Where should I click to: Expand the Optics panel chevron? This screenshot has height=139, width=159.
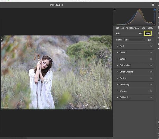(x=117, y=78)
